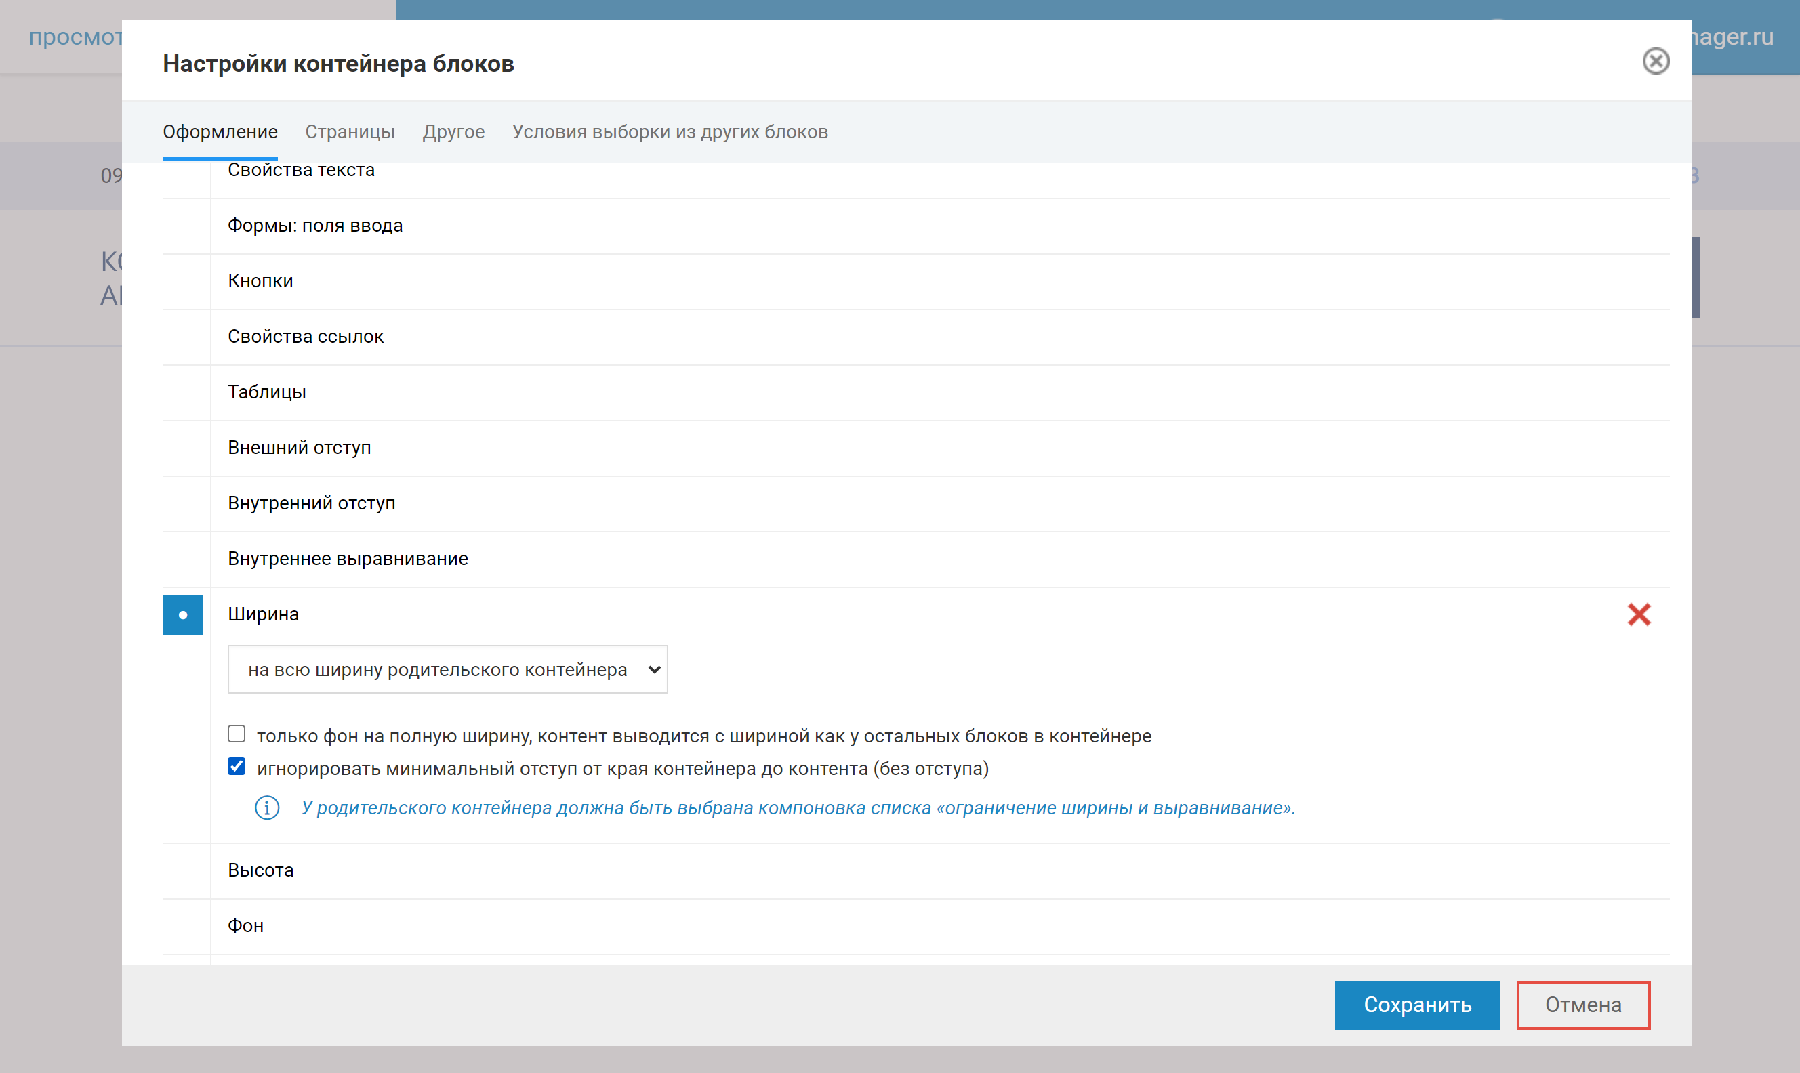
Task: Expand the Кнопки section
Action: click(260, 281)
